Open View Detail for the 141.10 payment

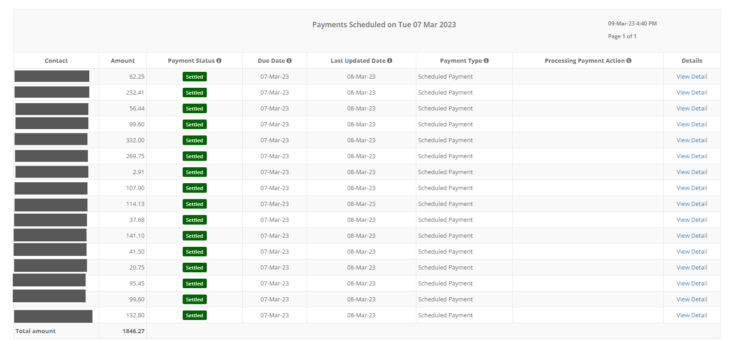tap(692, 235)
